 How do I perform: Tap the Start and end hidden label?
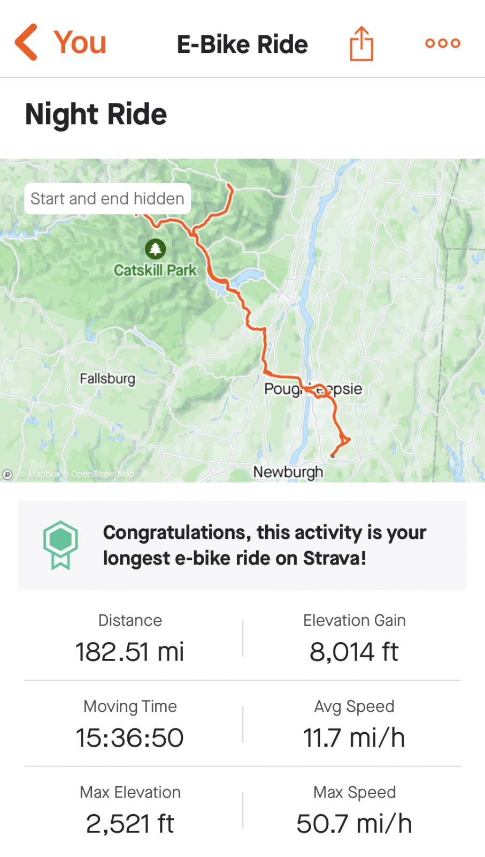107,199
